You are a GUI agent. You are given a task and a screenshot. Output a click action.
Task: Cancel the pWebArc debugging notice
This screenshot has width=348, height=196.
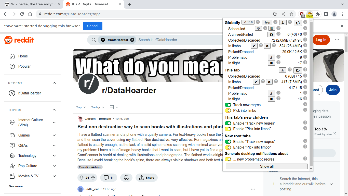93,26
